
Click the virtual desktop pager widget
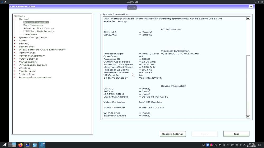click(12, 145)
